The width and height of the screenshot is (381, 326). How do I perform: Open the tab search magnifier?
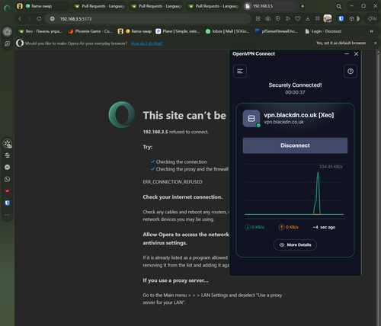[x=338, y=6]
